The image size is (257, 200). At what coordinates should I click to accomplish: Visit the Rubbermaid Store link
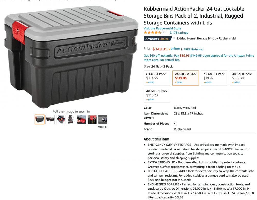click(162, 28)
